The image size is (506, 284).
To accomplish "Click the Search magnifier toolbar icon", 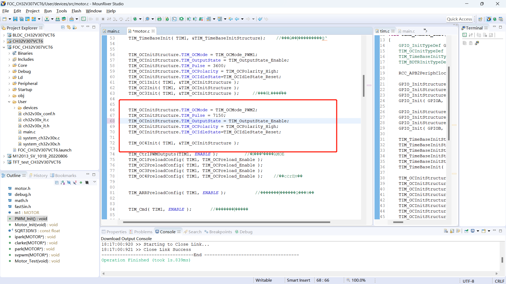I will pos(147,19).
